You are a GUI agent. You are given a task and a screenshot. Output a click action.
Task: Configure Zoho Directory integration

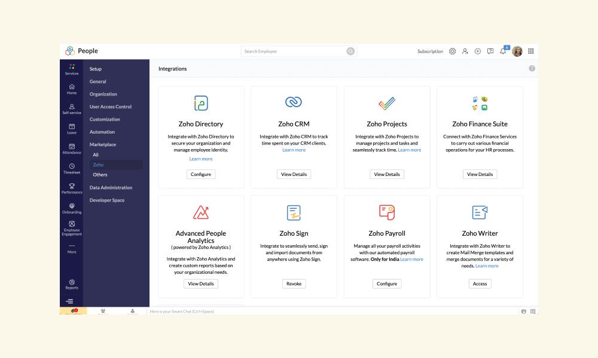coord(200,174)
